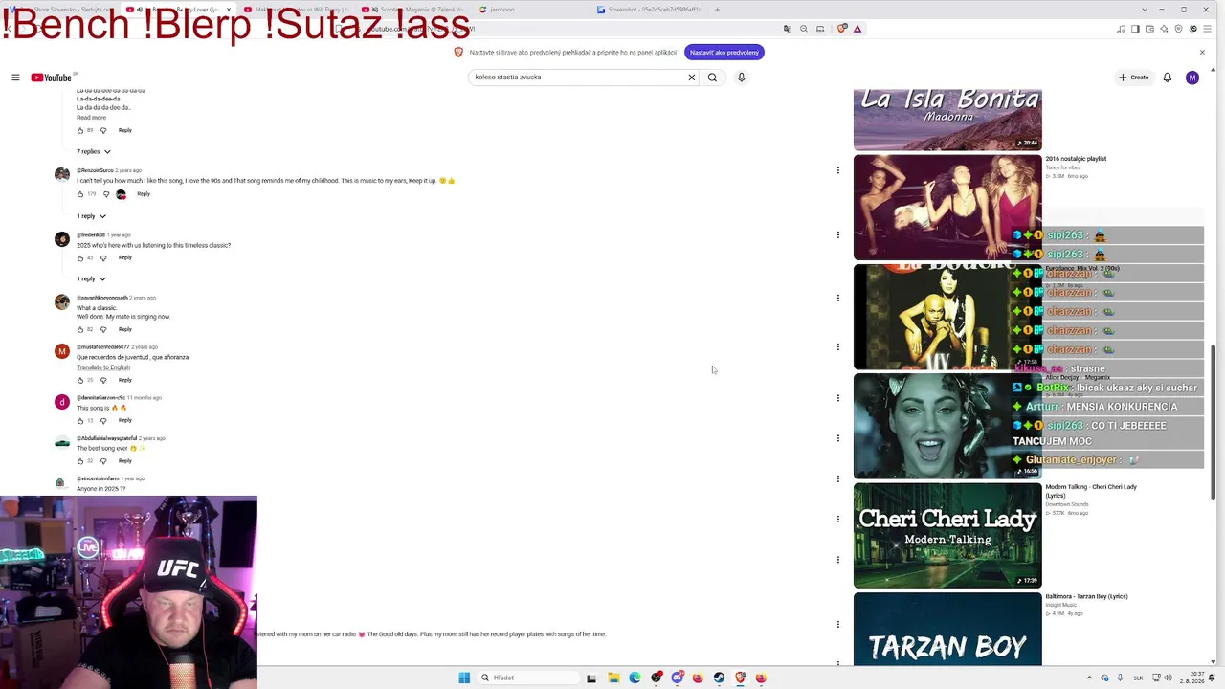This screenshot has width=1225, height=689.
Task: Expand 1 reply under the timeless classic comment
Action: coord(91,278)
